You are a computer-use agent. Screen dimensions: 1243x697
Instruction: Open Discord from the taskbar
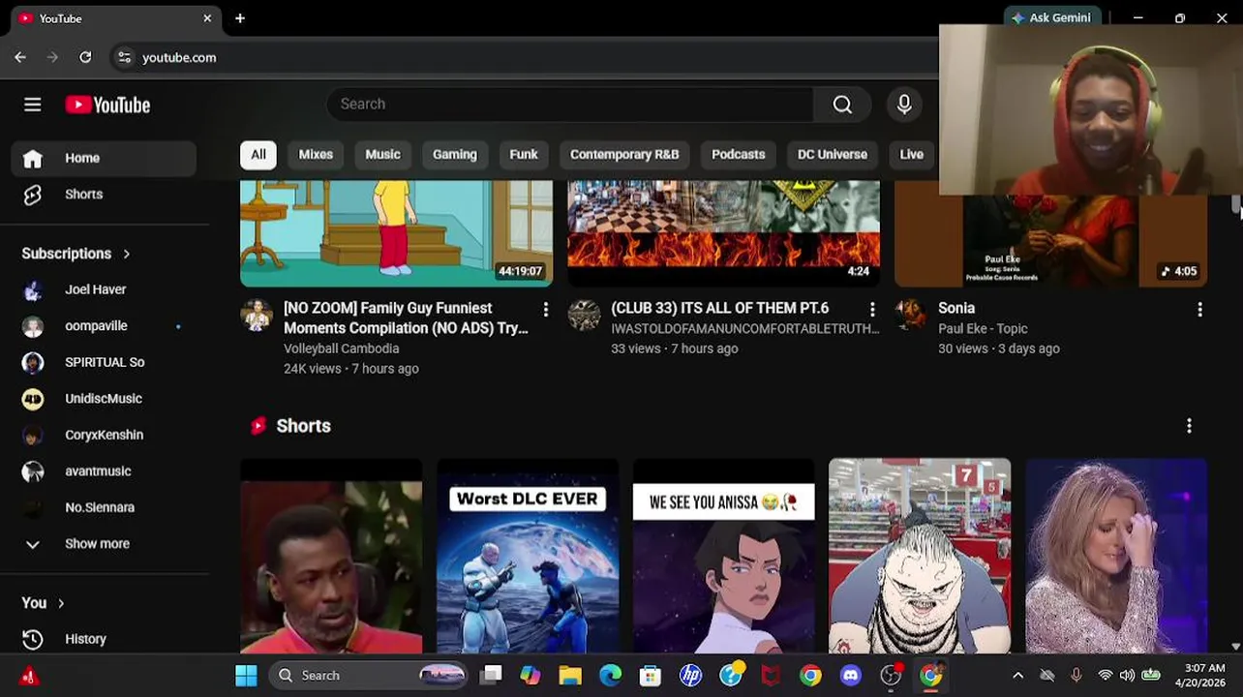tap(851, 676)
